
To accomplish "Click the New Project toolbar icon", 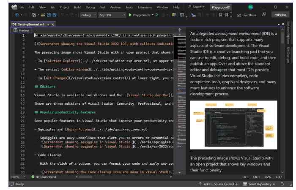I will (34, 15).
